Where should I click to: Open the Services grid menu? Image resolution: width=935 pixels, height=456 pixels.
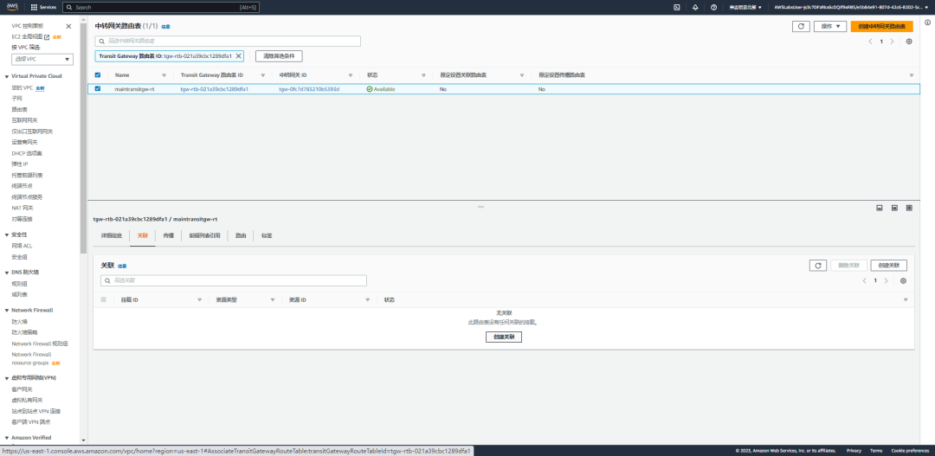[43, 7]
